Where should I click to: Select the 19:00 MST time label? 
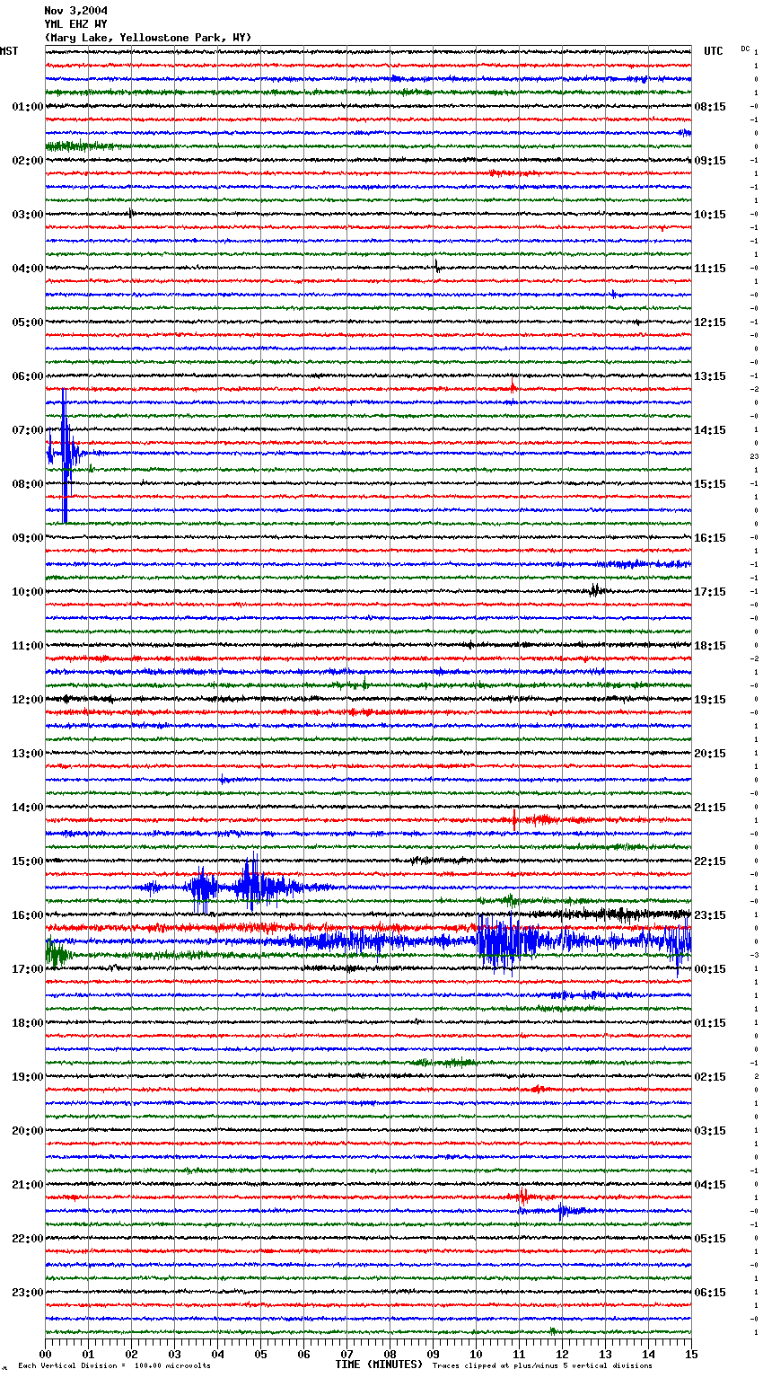(x=28, y=1077)
